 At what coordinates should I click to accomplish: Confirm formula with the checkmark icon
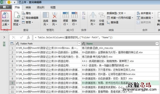[21, 37]
